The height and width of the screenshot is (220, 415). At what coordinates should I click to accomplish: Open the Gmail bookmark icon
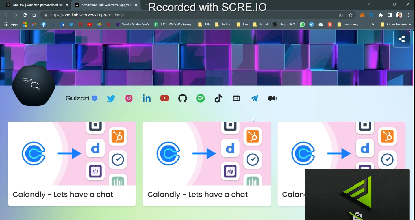click(34, 24)
